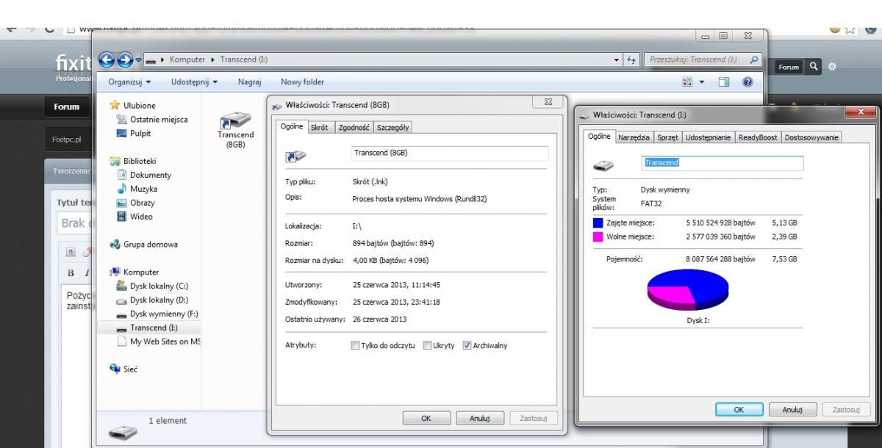The height and width of the screenshot is (448, 882).
Task: Switch to Szczegóły tab
Action: [392, 127]
